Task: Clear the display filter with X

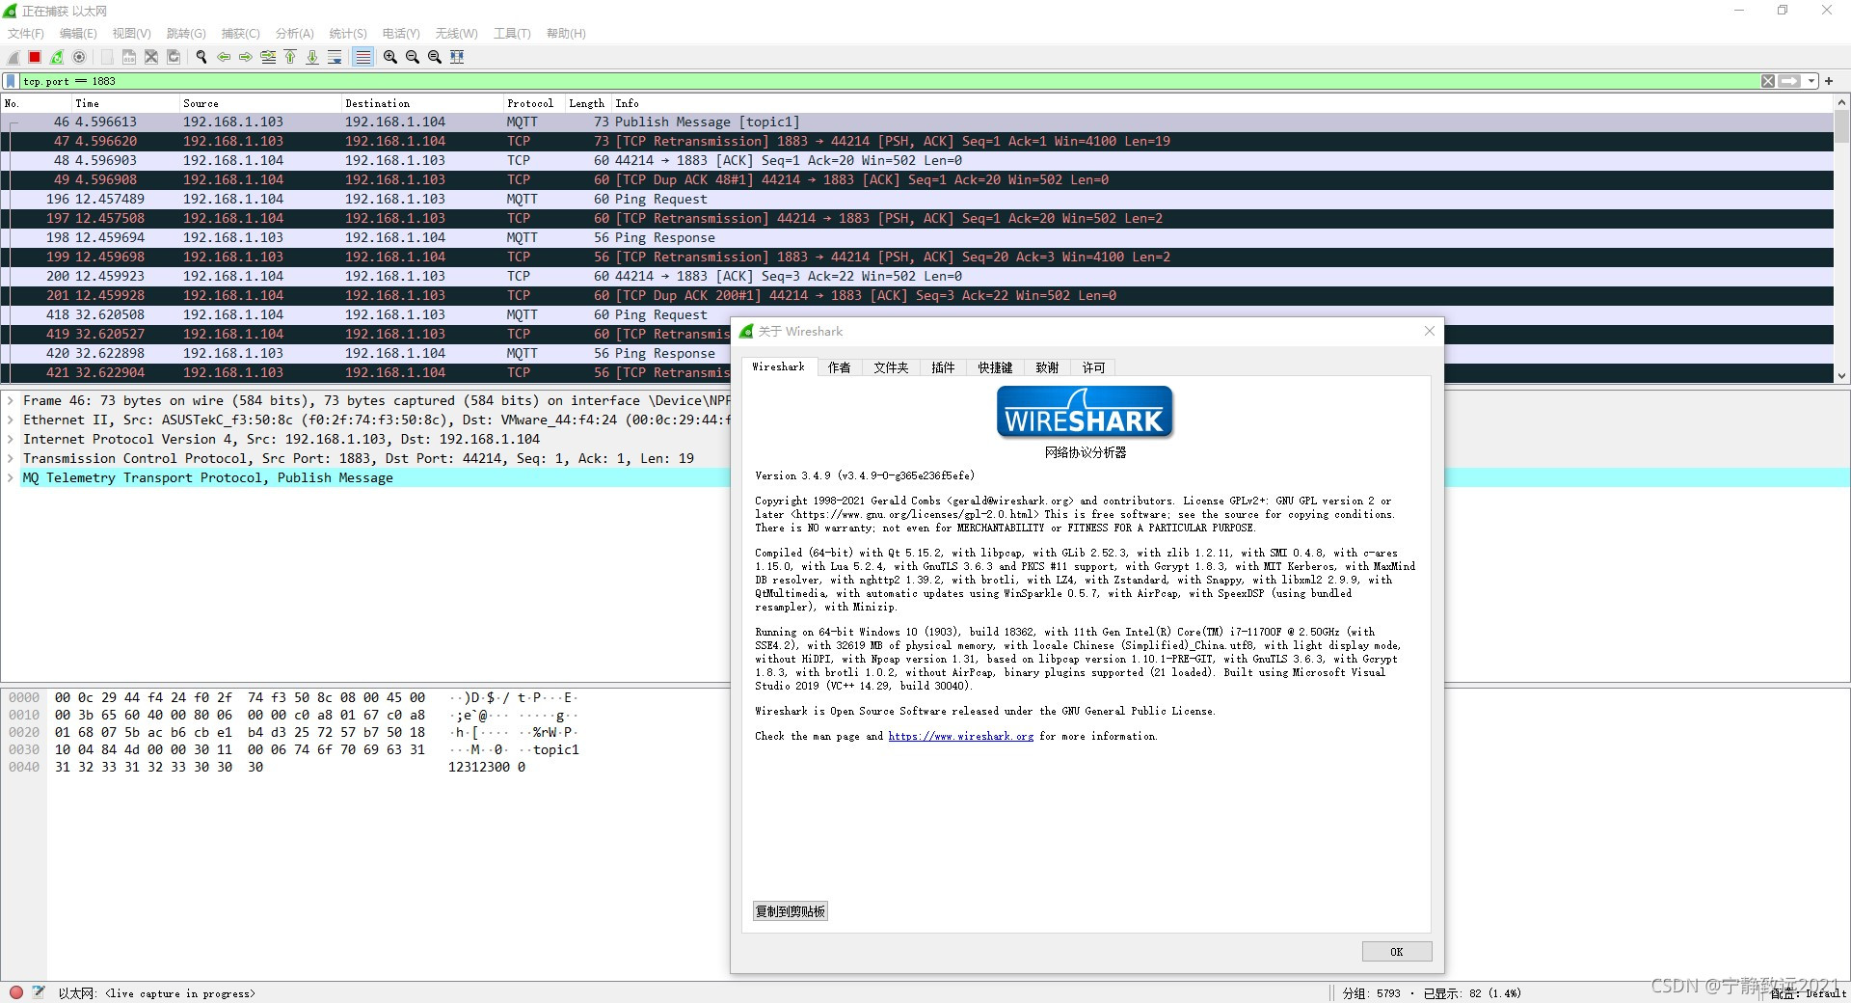Action: coord(1768,81)
